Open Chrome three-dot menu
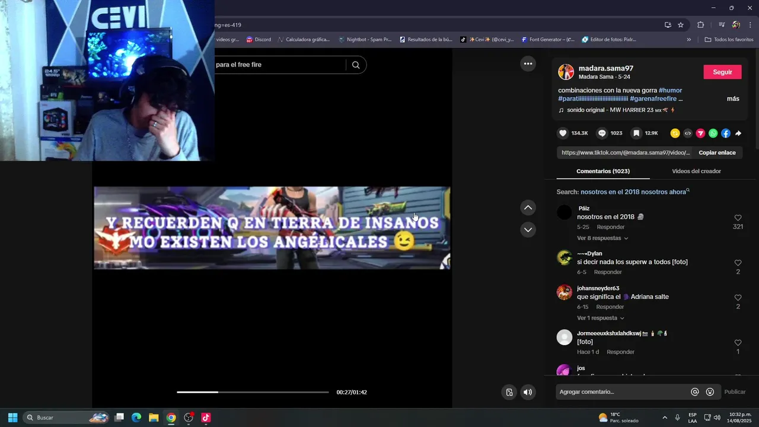The height and width of the screenshot is (427, 759). pos(751,25)
